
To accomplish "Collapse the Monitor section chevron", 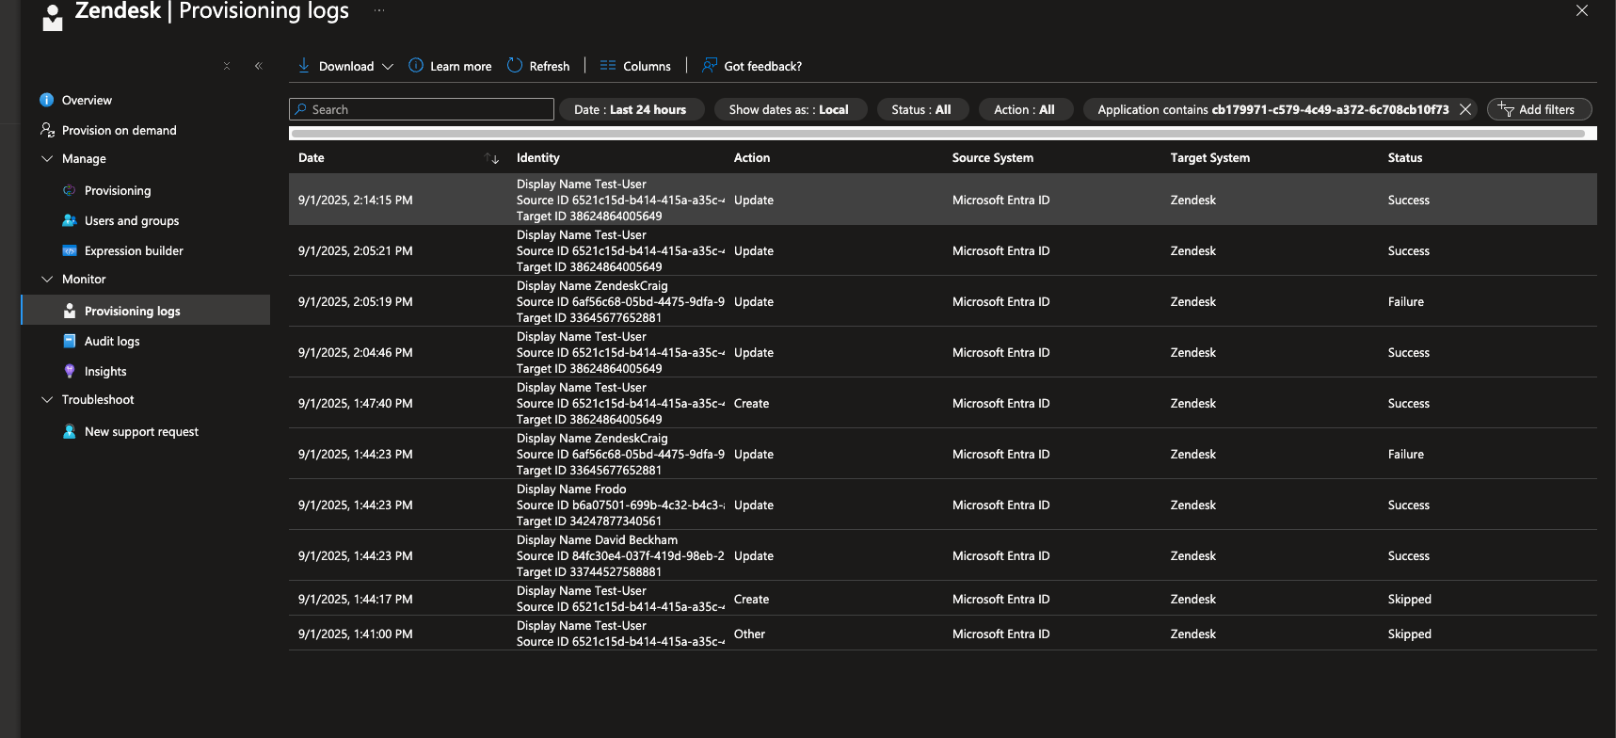I will pyautogui.click(x=47, y=279).
